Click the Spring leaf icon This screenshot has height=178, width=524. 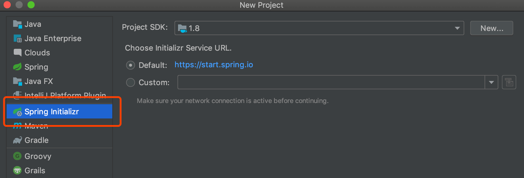pos(17,67)
